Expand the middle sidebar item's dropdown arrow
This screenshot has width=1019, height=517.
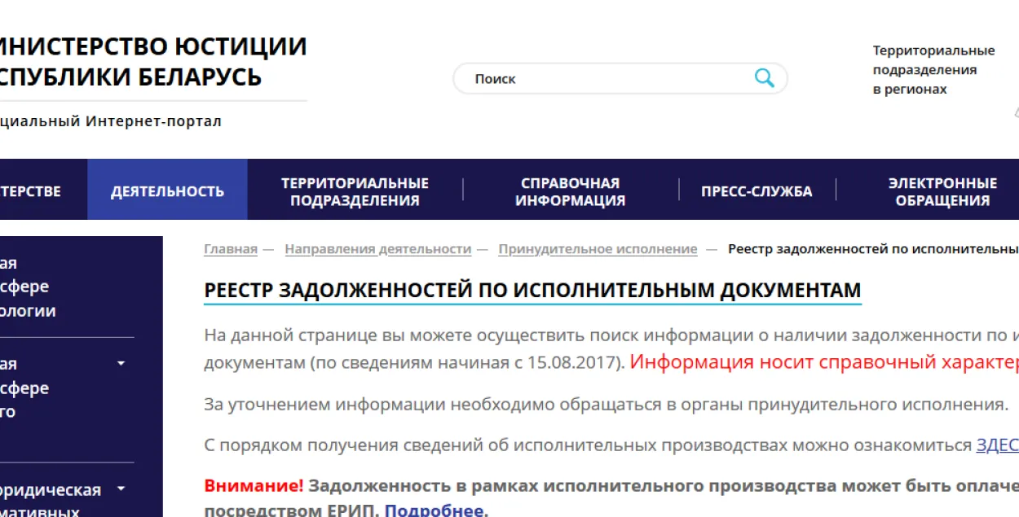(121, 363)
